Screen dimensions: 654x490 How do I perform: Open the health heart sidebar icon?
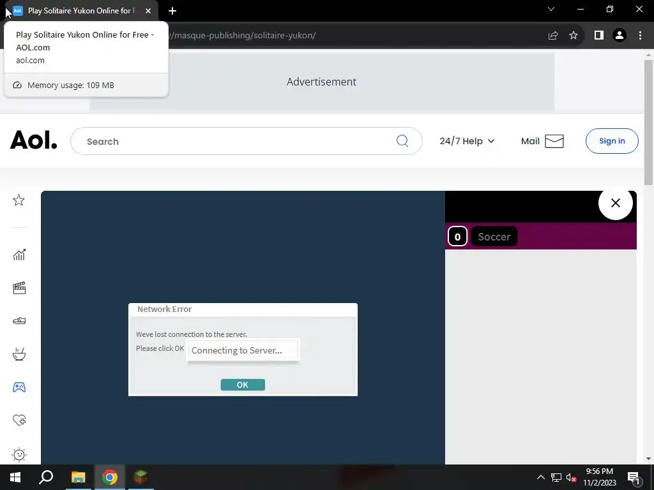(x=19, y=420)
